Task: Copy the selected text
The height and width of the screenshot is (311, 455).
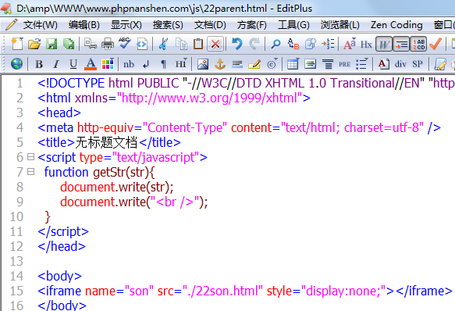Action: pos(181,44)
